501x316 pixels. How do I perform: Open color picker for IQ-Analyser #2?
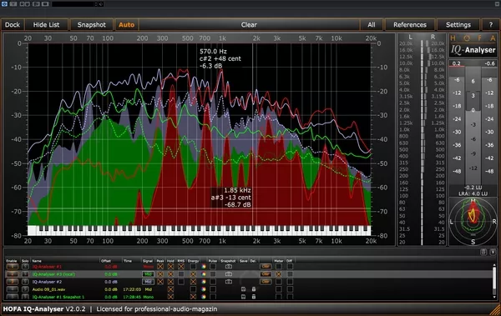[204, 282]
